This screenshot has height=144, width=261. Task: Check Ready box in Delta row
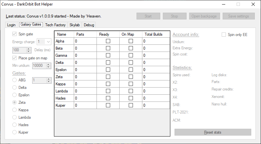(108, 63)
